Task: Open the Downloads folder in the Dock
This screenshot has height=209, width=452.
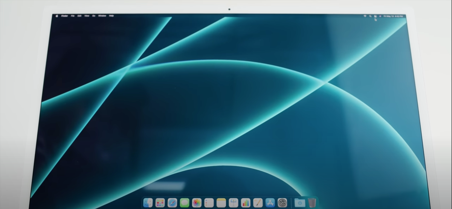Action: click(300, 203)
